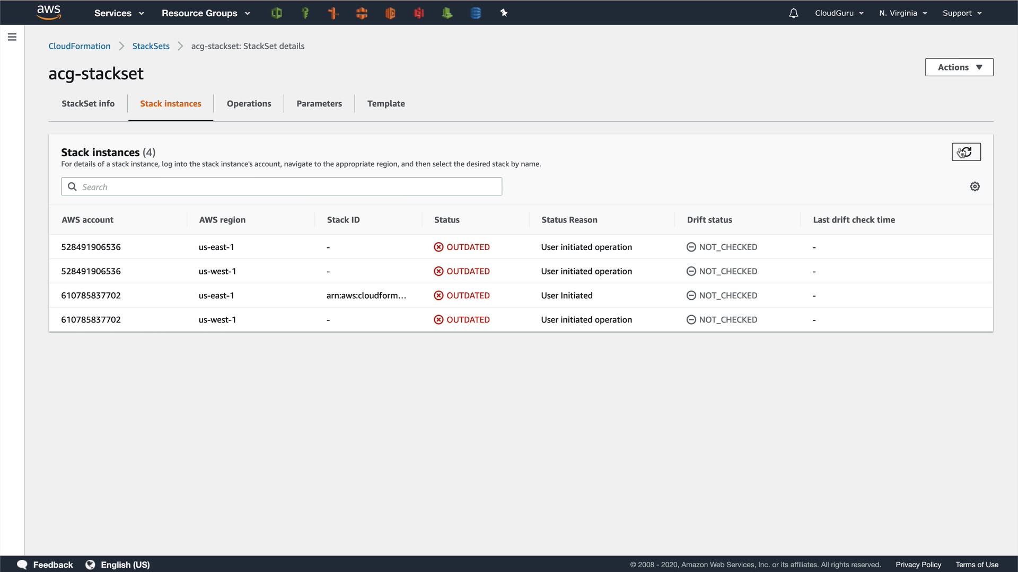
Task: Open the notifications bell
Action: coord(793,13)
